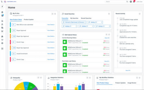Open Integration Statistics Product Hub dropdown
144x90 pixels.
click(55, 80)
